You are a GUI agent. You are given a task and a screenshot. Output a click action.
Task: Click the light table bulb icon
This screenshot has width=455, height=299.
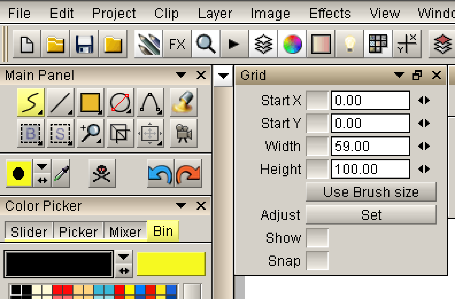coord(349,44)
